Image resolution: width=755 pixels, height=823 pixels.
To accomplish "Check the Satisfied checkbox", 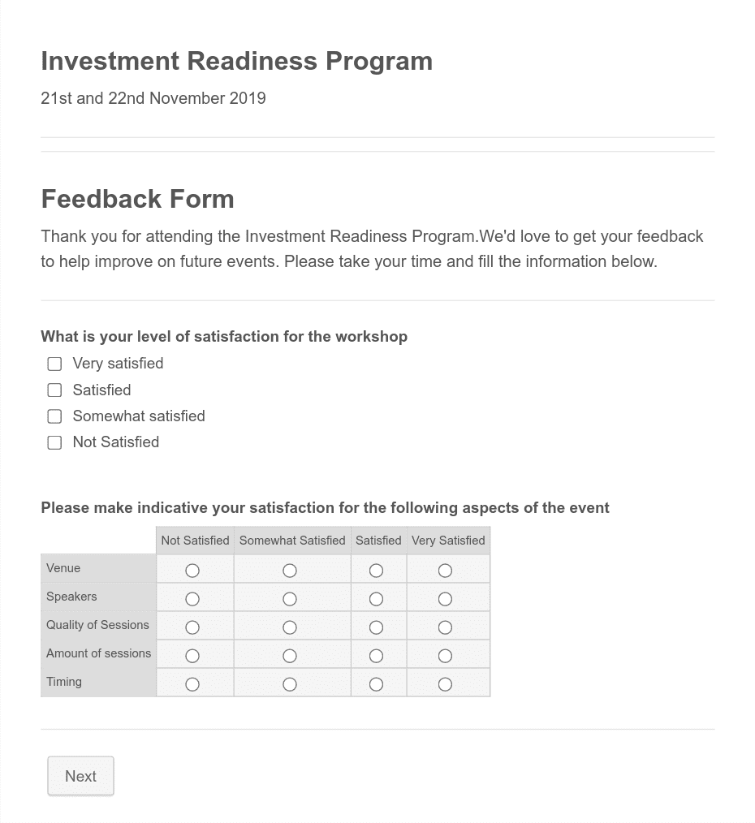I will point(54,390).
